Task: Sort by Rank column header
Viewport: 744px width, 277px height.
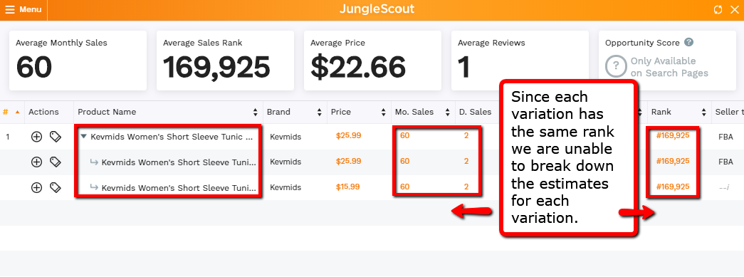Action: (x=678, y=113)
